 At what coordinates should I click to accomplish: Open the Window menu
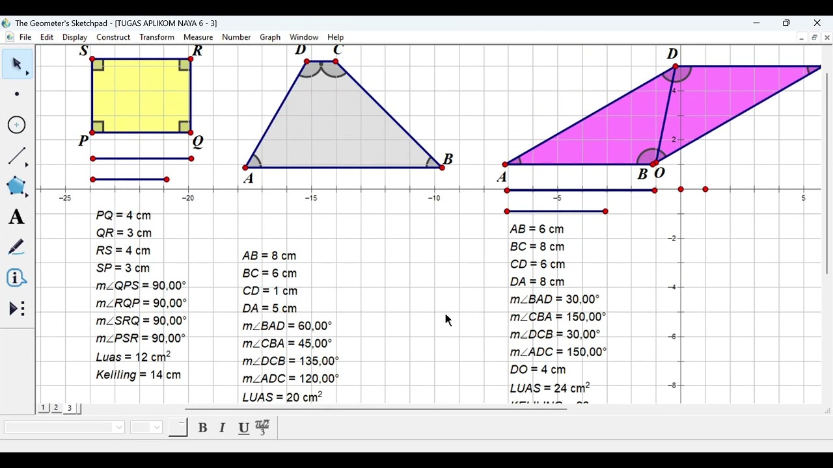pos(304,37)
